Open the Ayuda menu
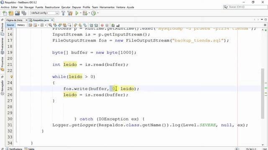Viewport: 268px width, 150px height. (x=130, y=7)
